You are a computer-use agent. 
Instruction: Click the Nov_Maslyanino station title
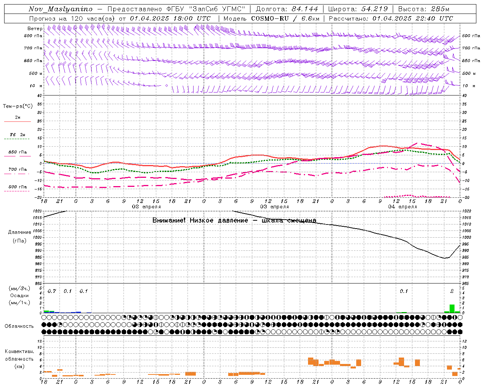(x=60, y=9)
